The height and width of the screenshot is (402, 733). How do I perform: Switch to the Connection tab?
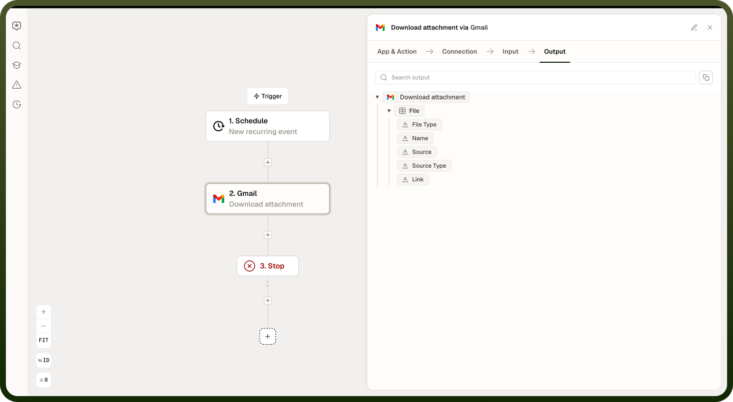[x=459, y=51]
